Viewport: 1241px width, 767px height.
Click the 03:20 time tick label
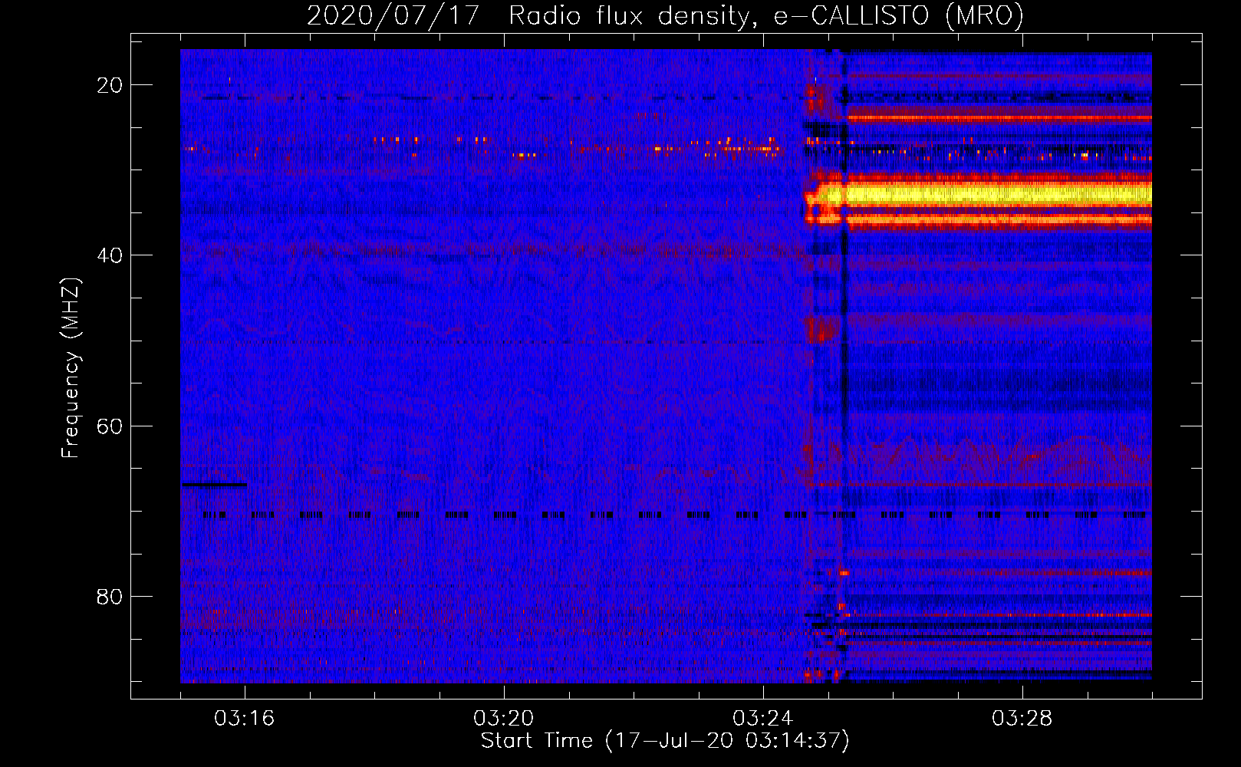504,719
